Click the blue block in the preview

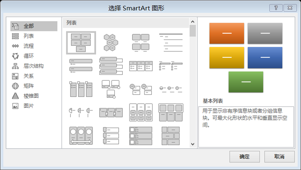[x=265, y=57]
